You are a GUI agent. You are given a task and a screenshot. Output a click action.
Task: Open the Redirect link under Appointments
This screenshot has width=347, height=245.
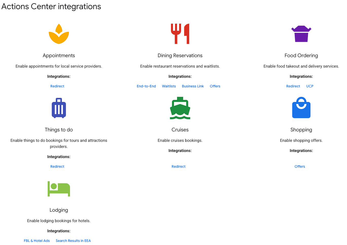click(57, 86)
